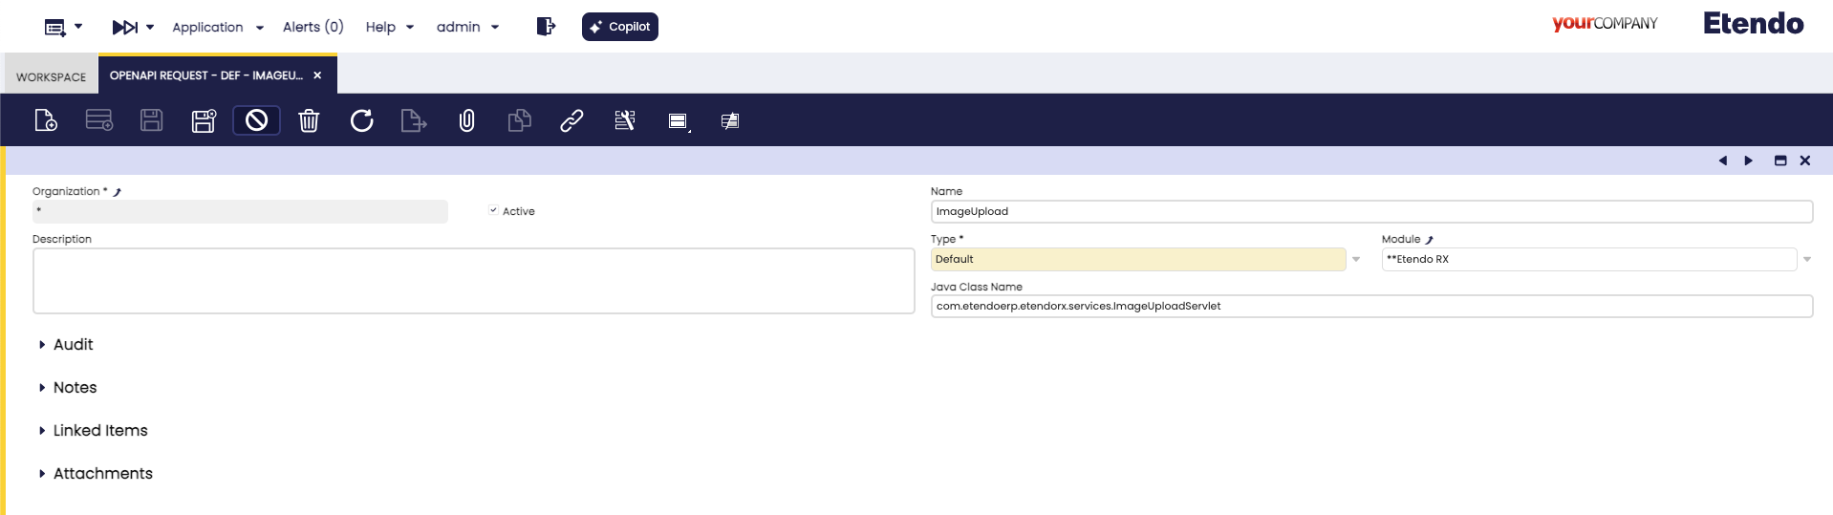Screen dimensions: 1833x515
Task: Click the chain link icon
Action: click(x=571, y=120)
